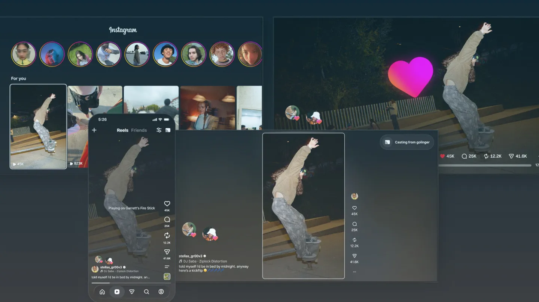Open story of the girl on green grass

(80, 54)
